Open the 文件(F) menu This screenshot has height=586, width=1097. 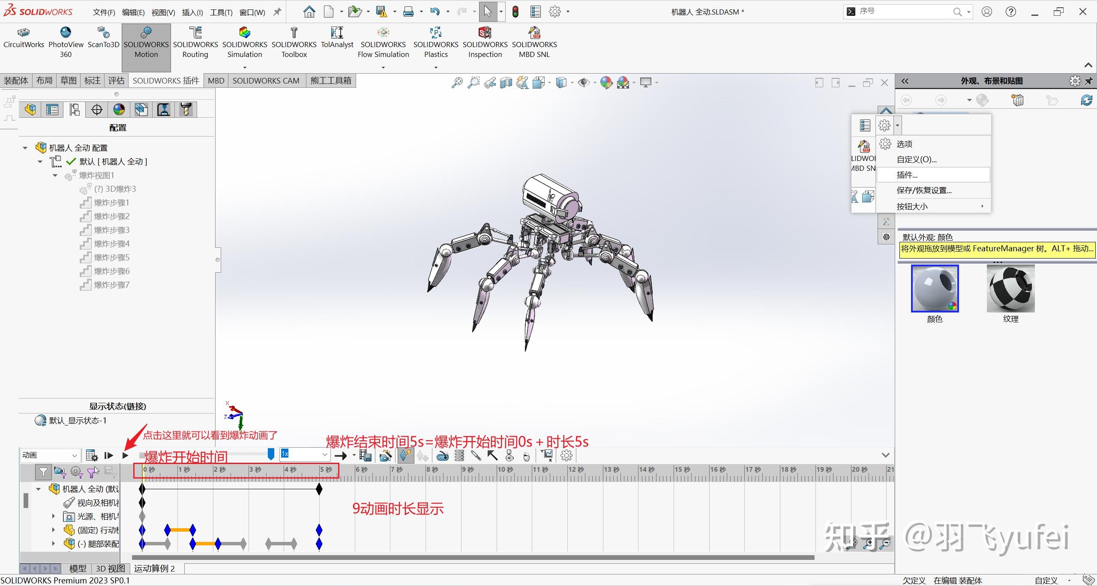coord(104,12)
